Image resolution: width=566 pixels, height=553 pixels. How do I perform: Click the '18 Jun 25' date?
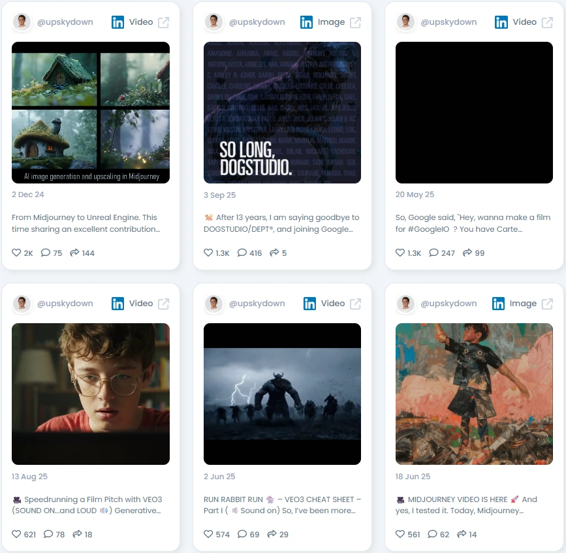click(x=413, y=476)
